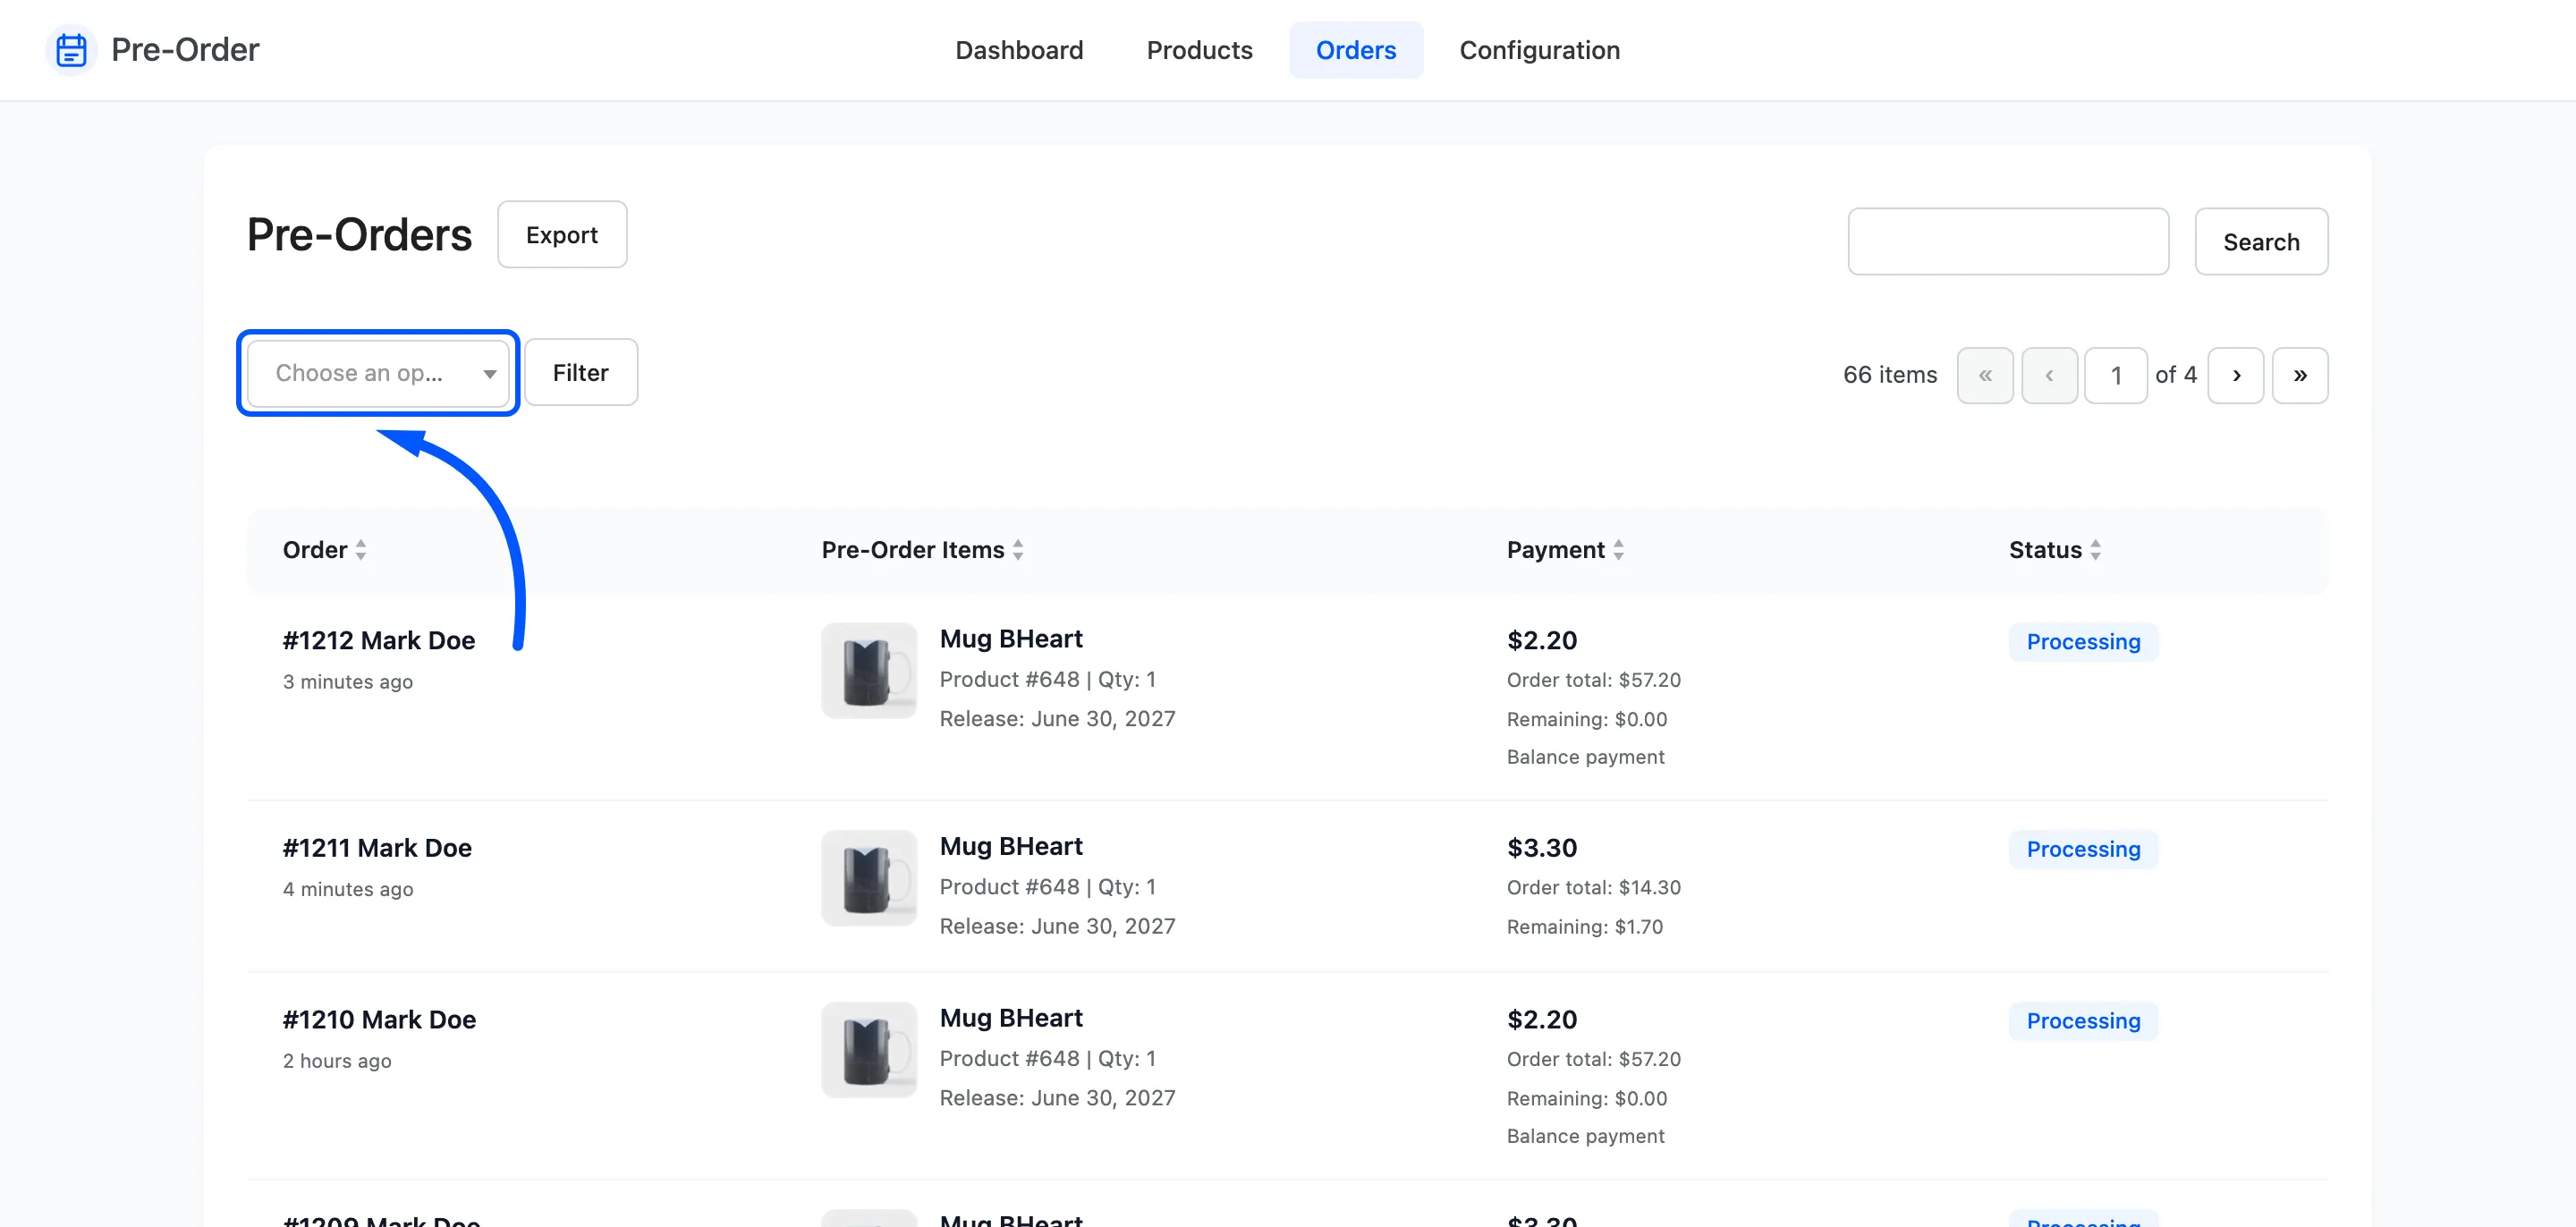Click the '66 items' count text
The width and height of the screenshot is (2576, 1227).
(x=1890, y=376)
